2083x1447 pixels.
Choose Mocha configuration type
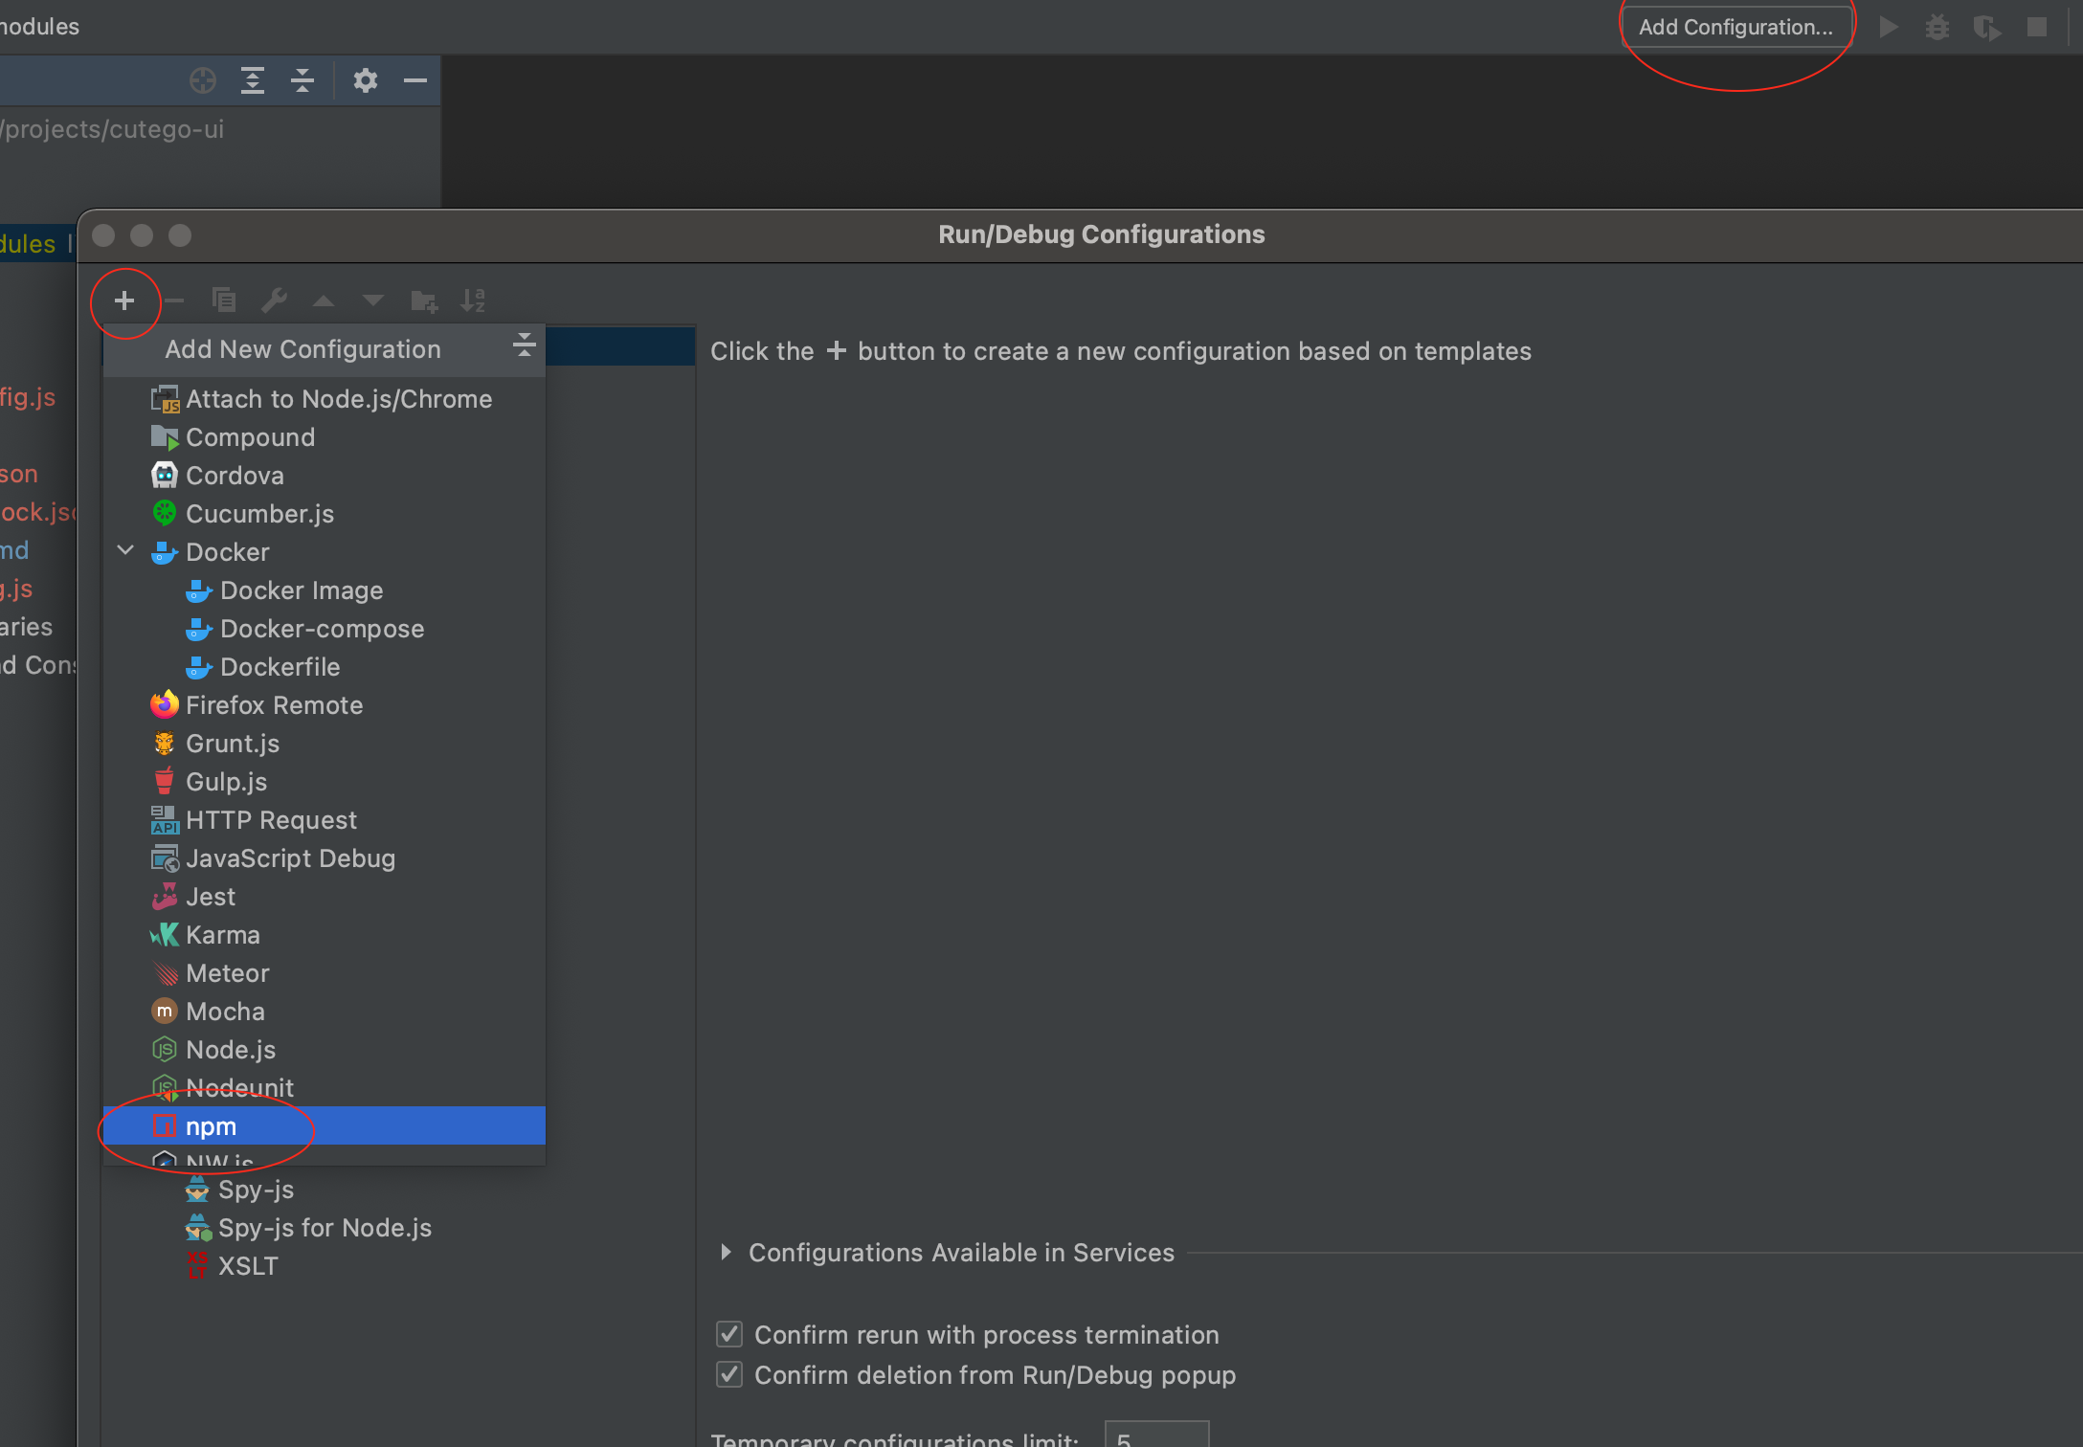325,1012
